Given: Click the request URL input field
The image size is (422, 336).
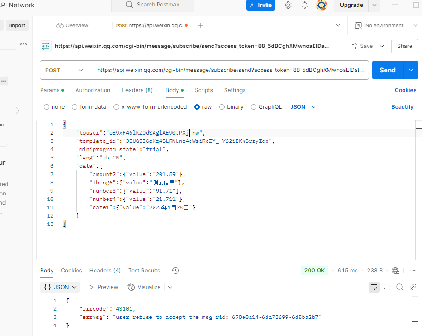Looking at the screenshot, I should click(x=230, y=70).
